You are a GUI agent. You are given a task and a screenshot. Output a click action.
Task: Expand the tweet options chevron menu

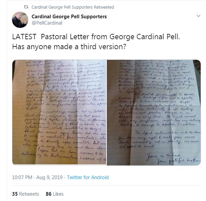point(198,16)
